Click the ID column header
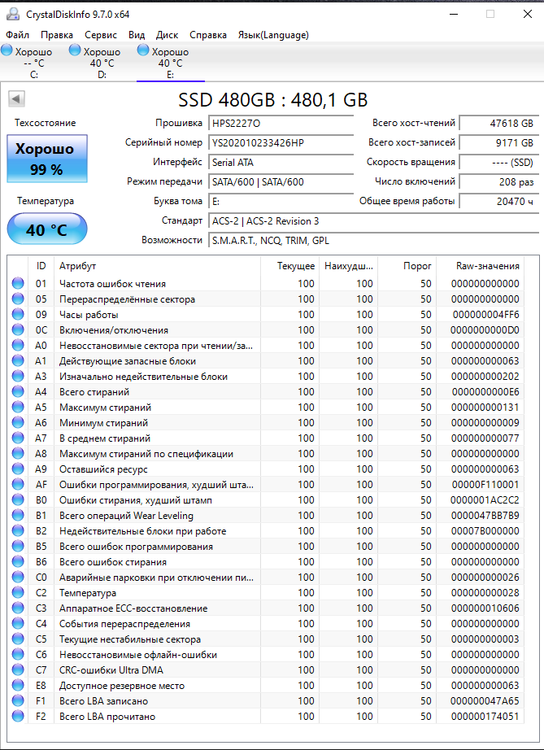This screenshot has width=544, height=750. tap(41, 266)
